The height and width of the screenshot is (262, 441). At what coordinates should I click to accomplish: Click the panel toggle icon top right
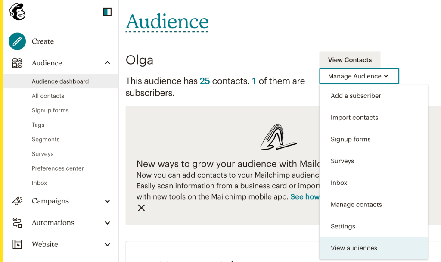click(x=107, y=12)
